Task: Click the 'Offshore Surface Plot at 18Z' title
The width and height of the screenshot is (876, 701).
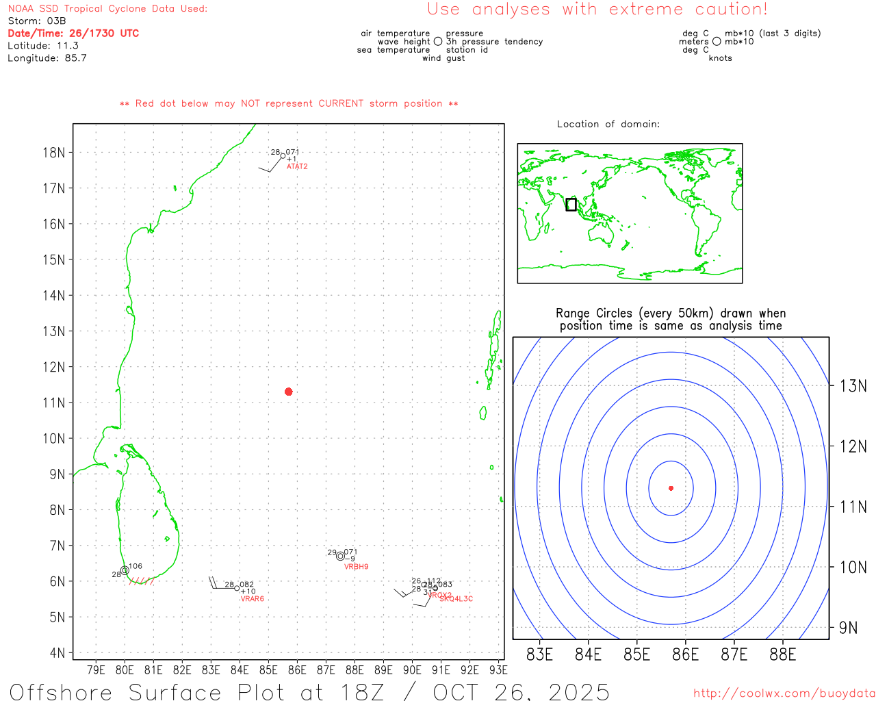Action: (309, 691)
